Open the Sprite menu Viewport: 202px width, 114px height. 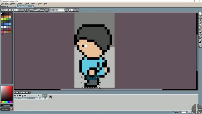click(13, 3)
